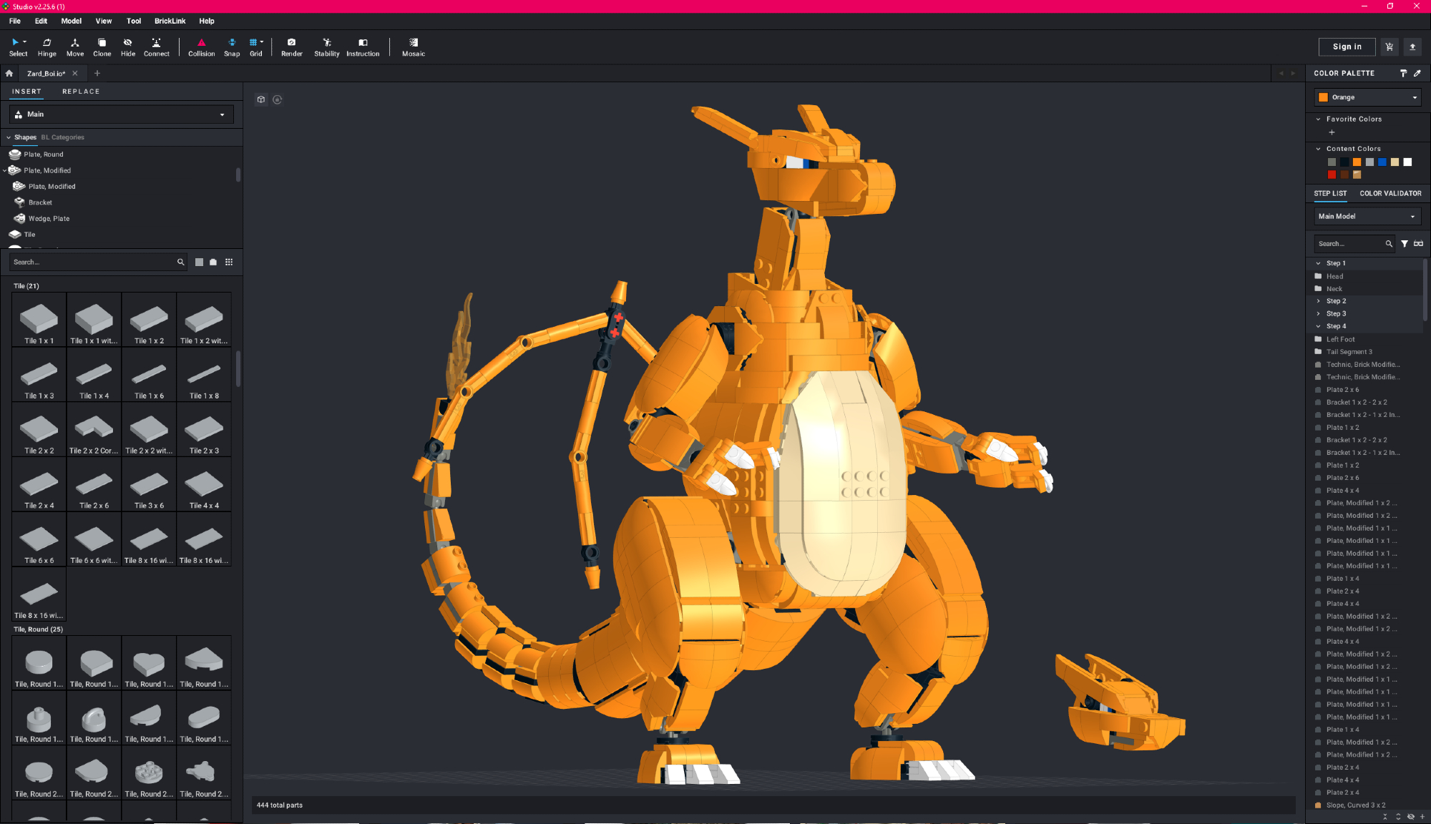Toggle hidden parts eye icon in step list
Image resolution: width=1431 pixels, height=824 pixels.
point(1410,816)
